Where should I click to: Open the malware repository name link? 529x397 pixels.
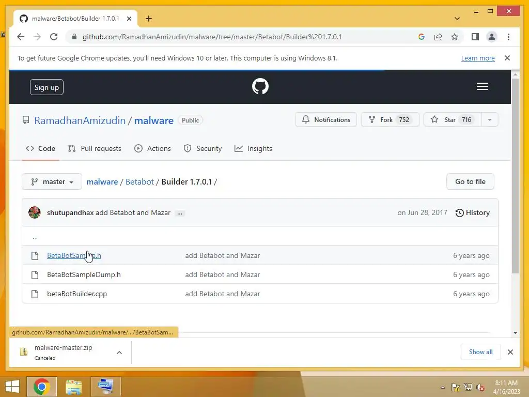(x=154, y=120)
